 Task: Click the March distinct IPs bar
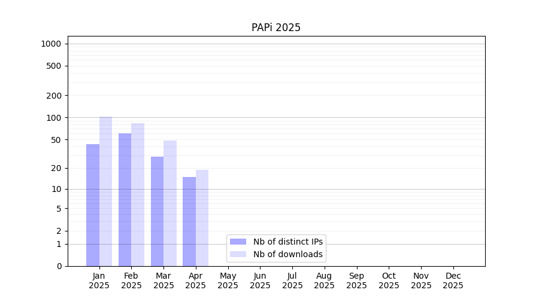157,211
